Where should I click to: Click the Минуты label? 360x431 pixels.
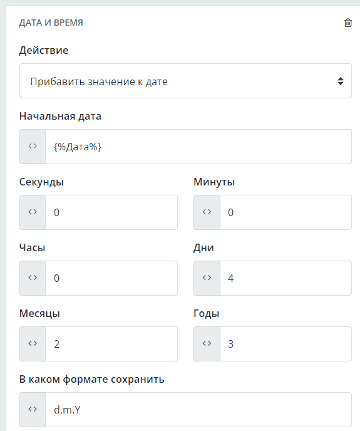[x=214, y=182]
